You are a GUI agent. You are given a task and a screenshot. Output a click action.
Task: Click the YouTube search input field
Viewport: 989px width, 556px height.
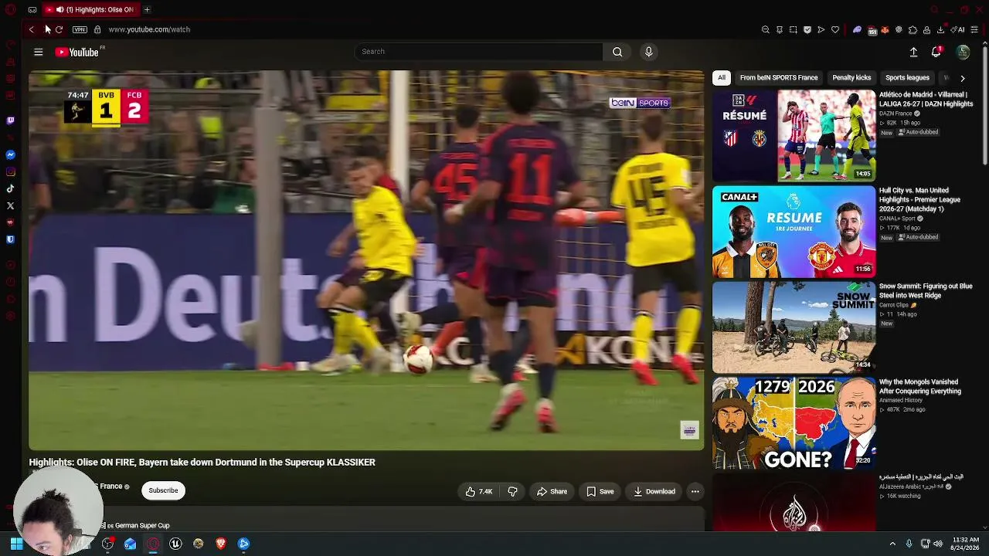click(x=478, y=52)
